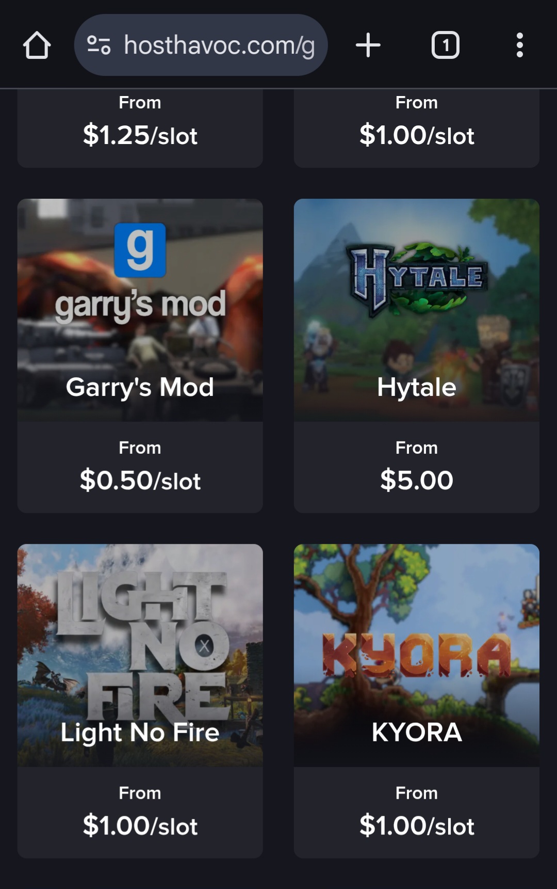The width and height of the screenshot is (557, 889).
Task: Select the Light No Fire title text
Action: (140, 732)
